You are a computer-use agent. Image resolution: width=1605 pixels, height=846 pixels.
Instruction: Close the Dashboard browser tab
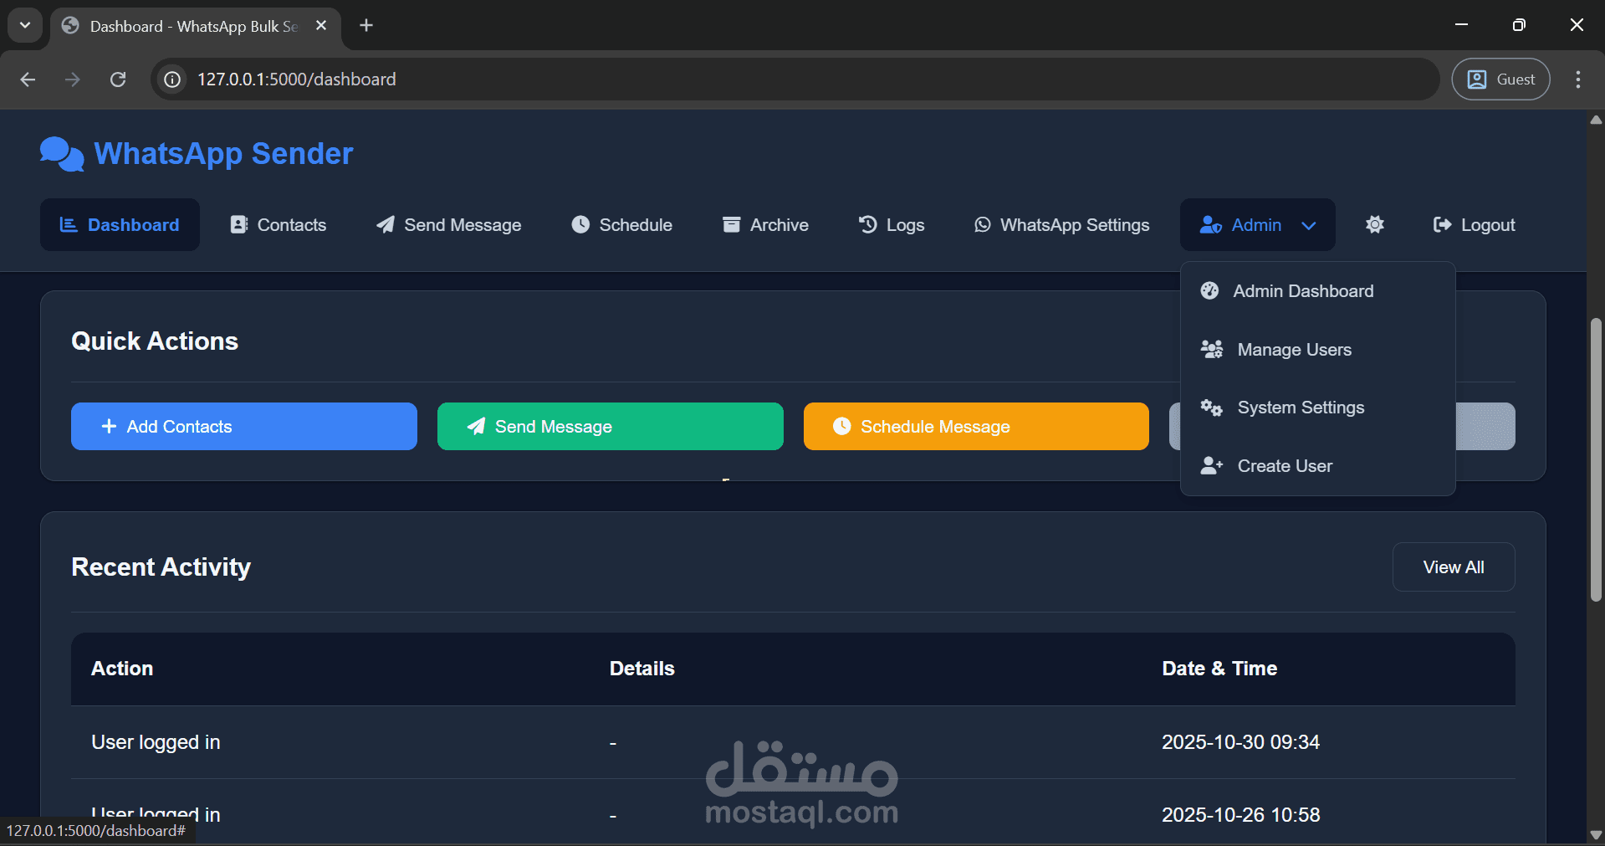(x=321, y=26)
